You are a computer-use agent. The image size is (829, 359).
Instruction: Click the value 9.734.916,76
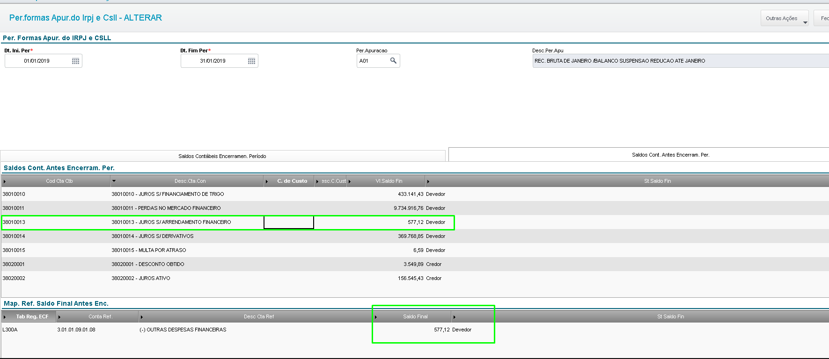point(409,208)
